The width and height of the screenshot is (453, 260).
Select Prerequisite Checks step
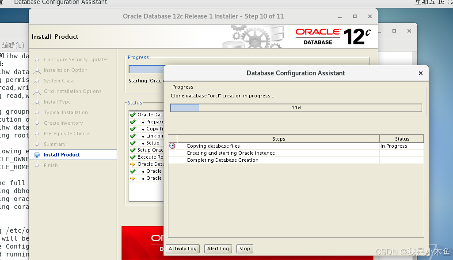(67, 134)
